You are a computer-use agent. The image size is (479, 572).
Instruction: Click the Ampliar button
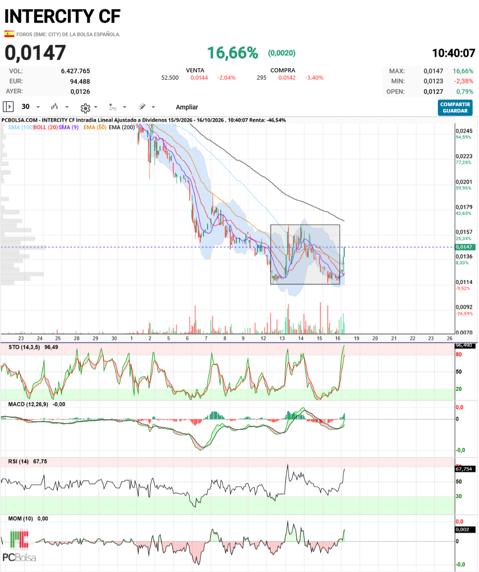pyautogui.click(x=187, y=107)
